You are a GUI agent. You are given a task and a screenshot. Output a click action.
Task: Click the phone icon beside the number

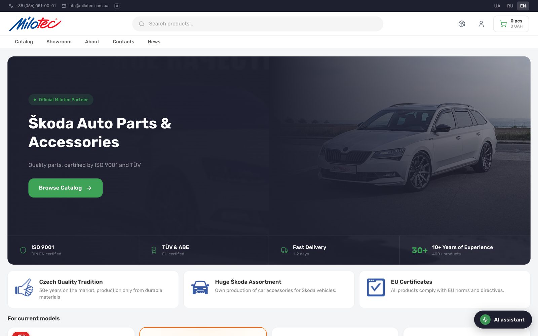pyautogui.click(x=11, y=6)
